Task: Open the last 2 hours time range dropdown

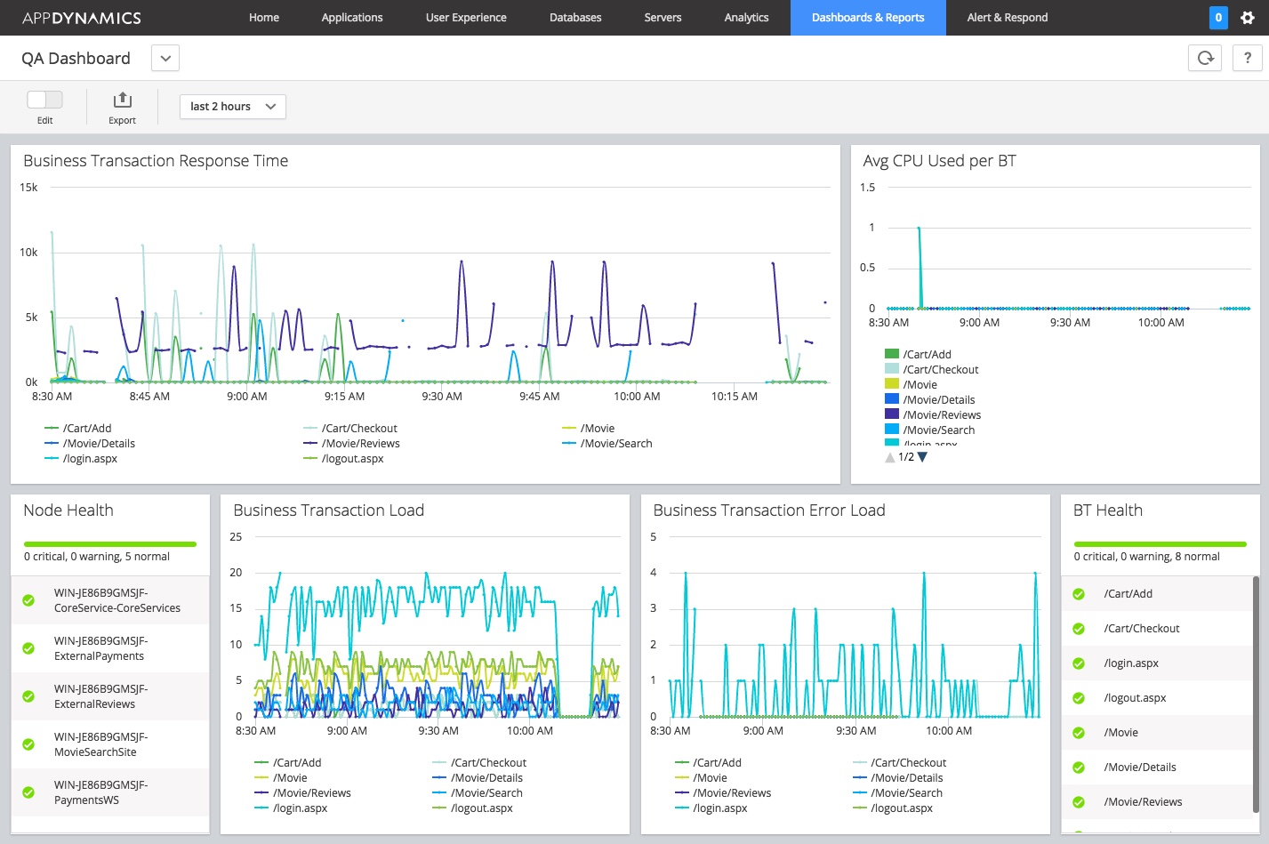Action: 233,107
